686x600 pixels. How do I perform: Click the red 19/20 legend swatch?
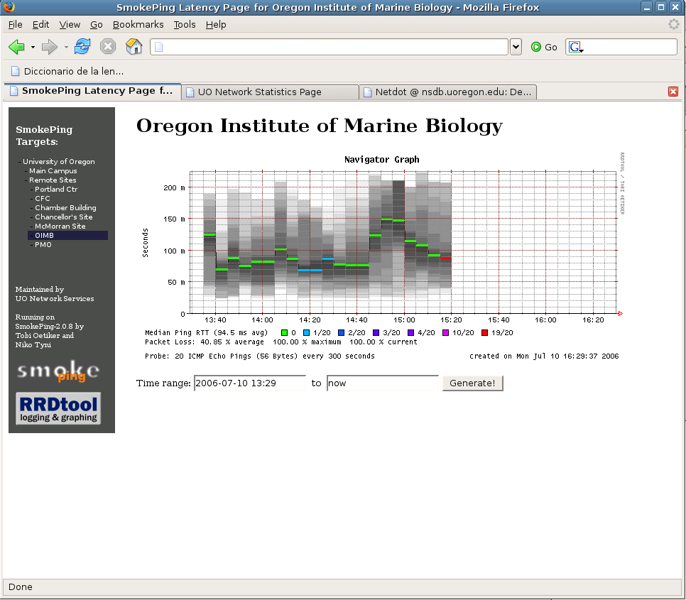(485, 332)
